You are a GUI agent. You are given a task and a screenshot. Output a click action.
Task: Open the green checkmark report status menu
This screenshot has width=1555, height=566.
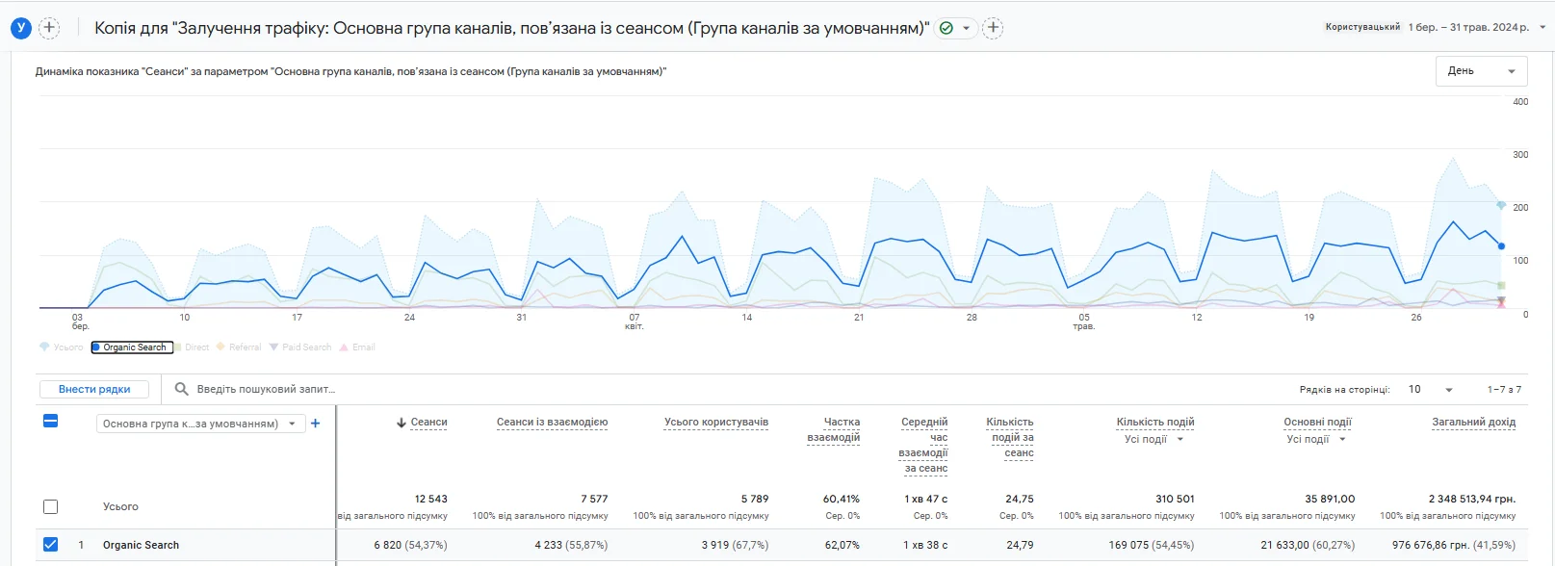(954, 28)
